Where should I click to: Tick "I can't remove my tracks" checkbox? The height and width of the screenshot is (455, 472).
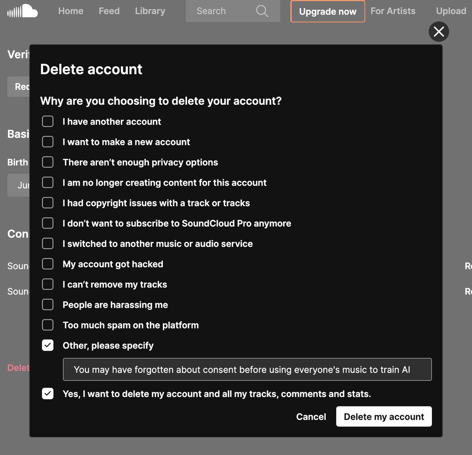click(48, 284)
